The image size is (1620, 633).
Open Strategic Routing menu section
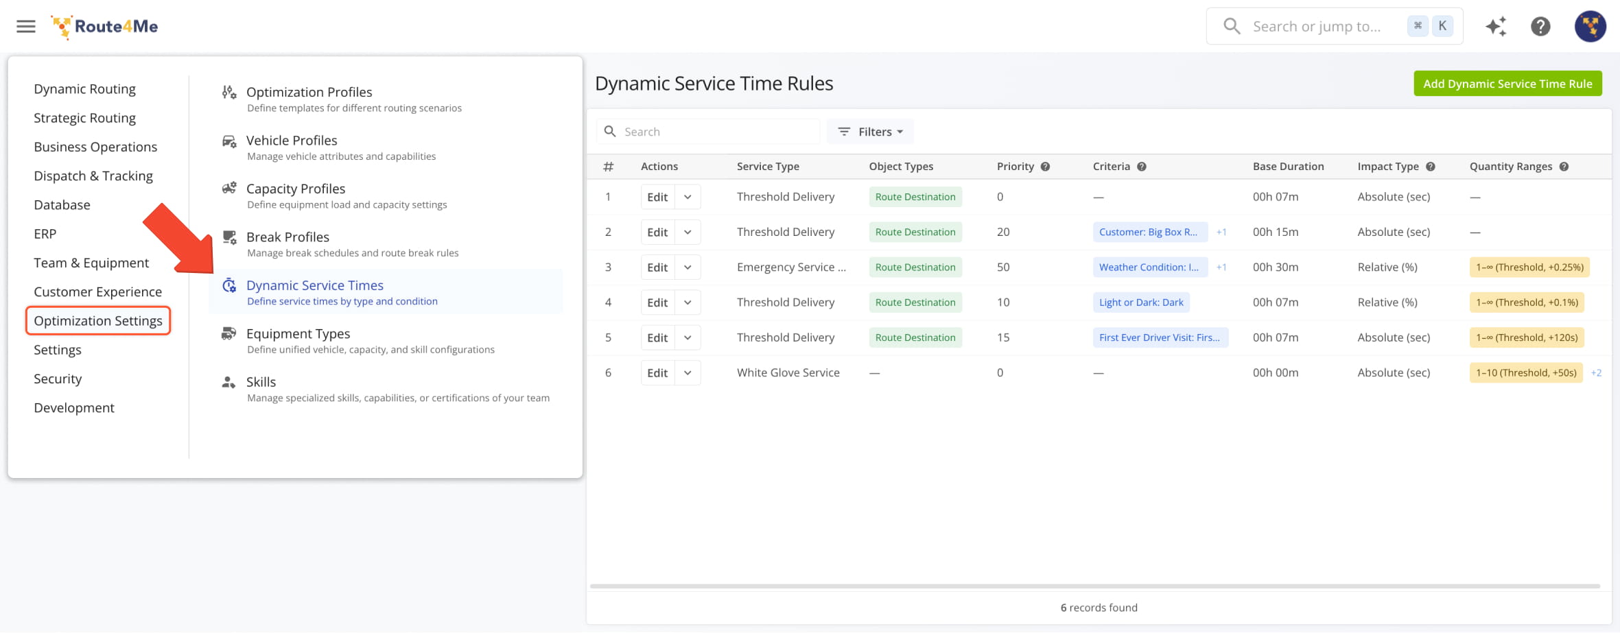pyautogui.click(x=85, y=118)
